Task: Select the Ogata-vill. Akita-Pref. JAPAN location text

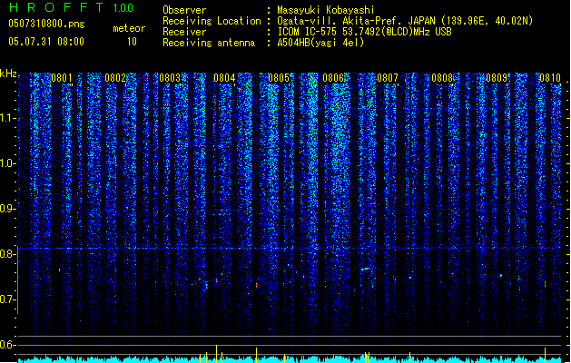Action: (x=405, y=21)
